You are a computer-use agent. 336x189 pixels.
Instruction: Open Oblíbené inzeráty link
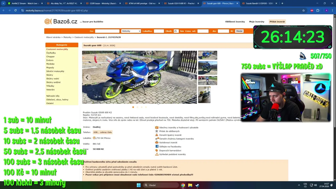[235, 22]
